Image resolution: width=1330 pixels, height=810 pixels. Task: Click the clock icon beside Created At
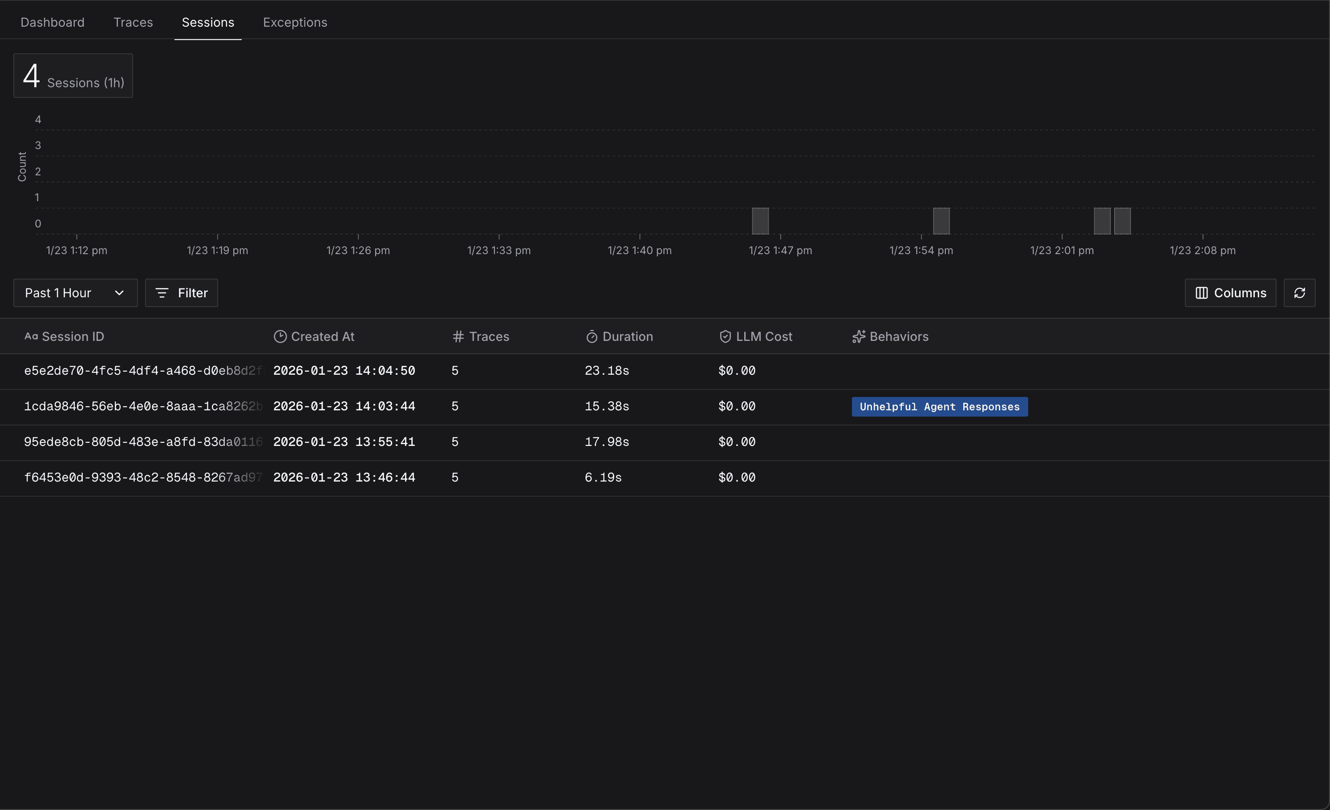click(280, 337)
